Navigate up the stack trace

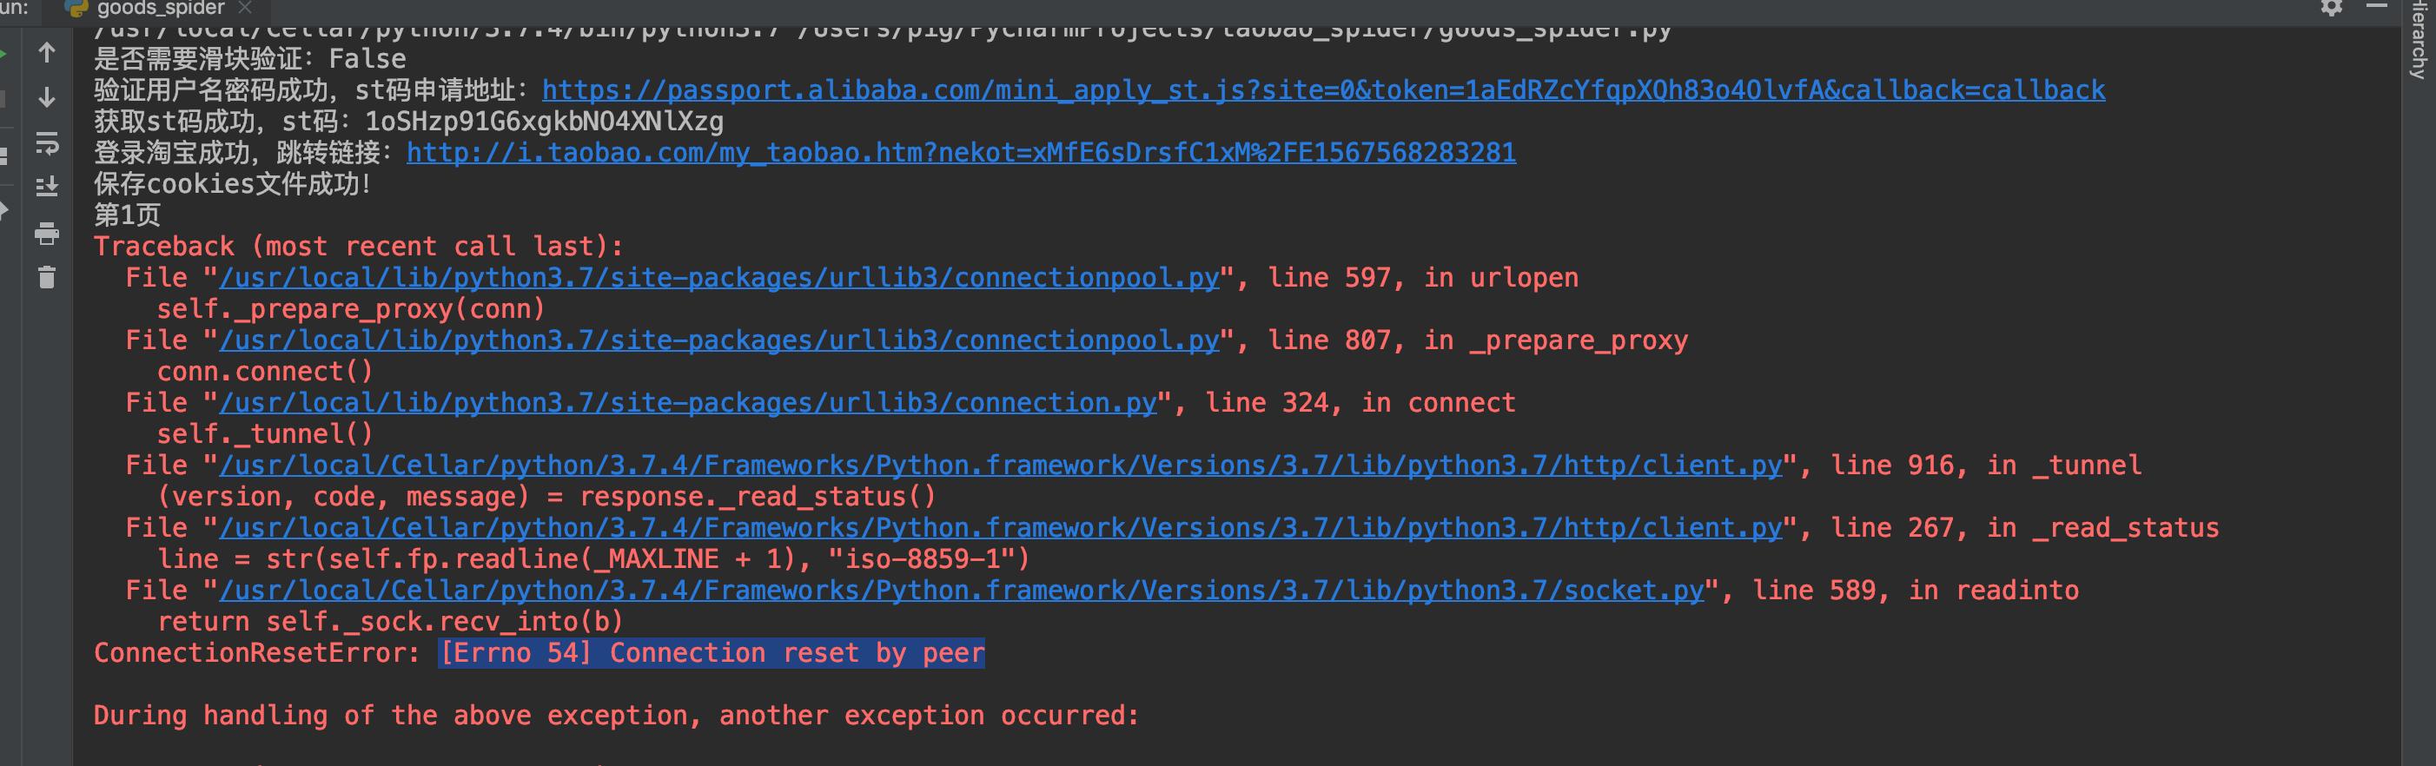point(46,52)
